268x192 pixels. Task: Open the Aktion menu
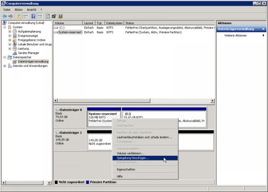tap(18, 9)
